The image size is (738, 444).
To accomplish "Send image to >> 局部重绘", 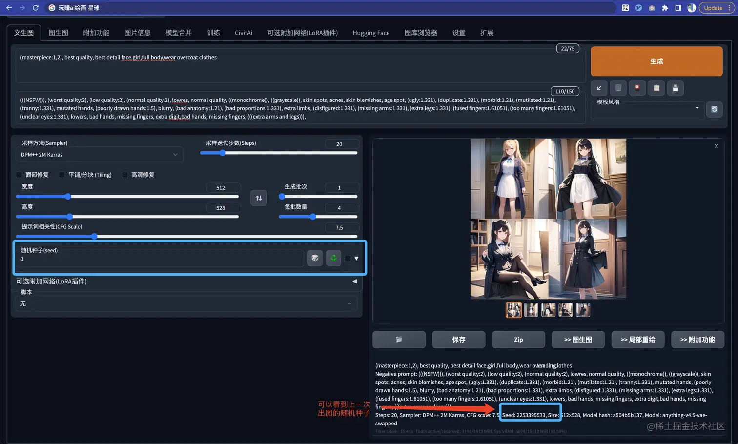I will [638, 340].
